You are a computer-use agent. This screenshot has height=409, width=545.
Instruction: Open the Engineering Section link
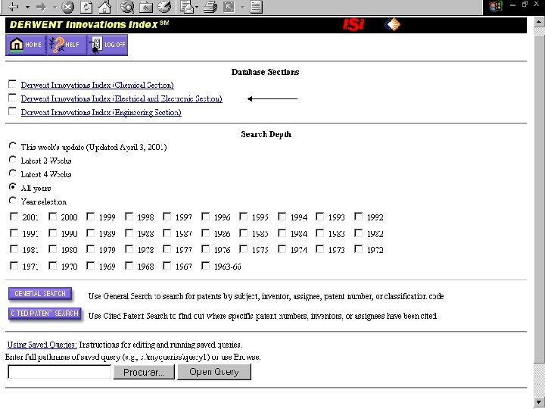101,112
